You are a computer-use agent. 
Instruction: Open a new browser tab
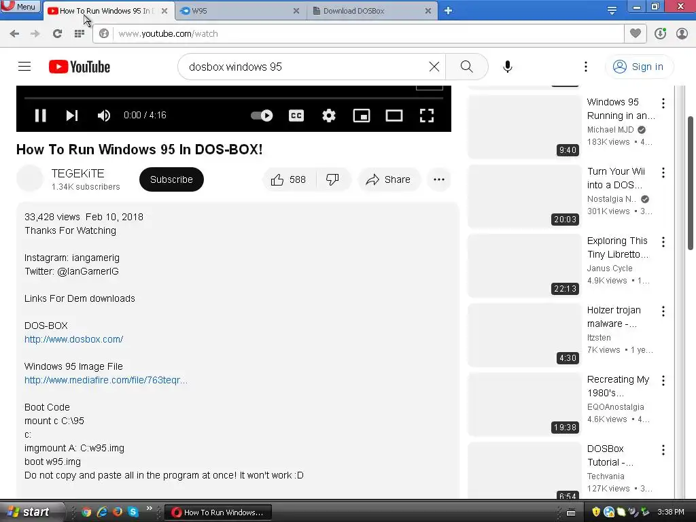(x=449, y=11)
